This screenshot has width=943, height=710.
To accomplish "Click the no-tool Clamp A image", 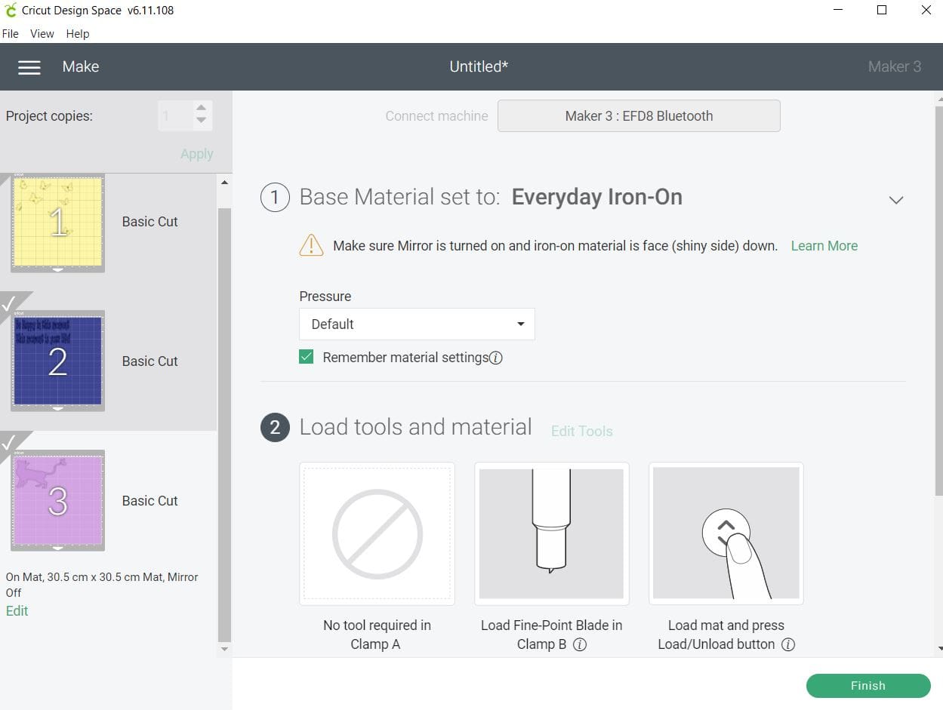I will point(377,533).
